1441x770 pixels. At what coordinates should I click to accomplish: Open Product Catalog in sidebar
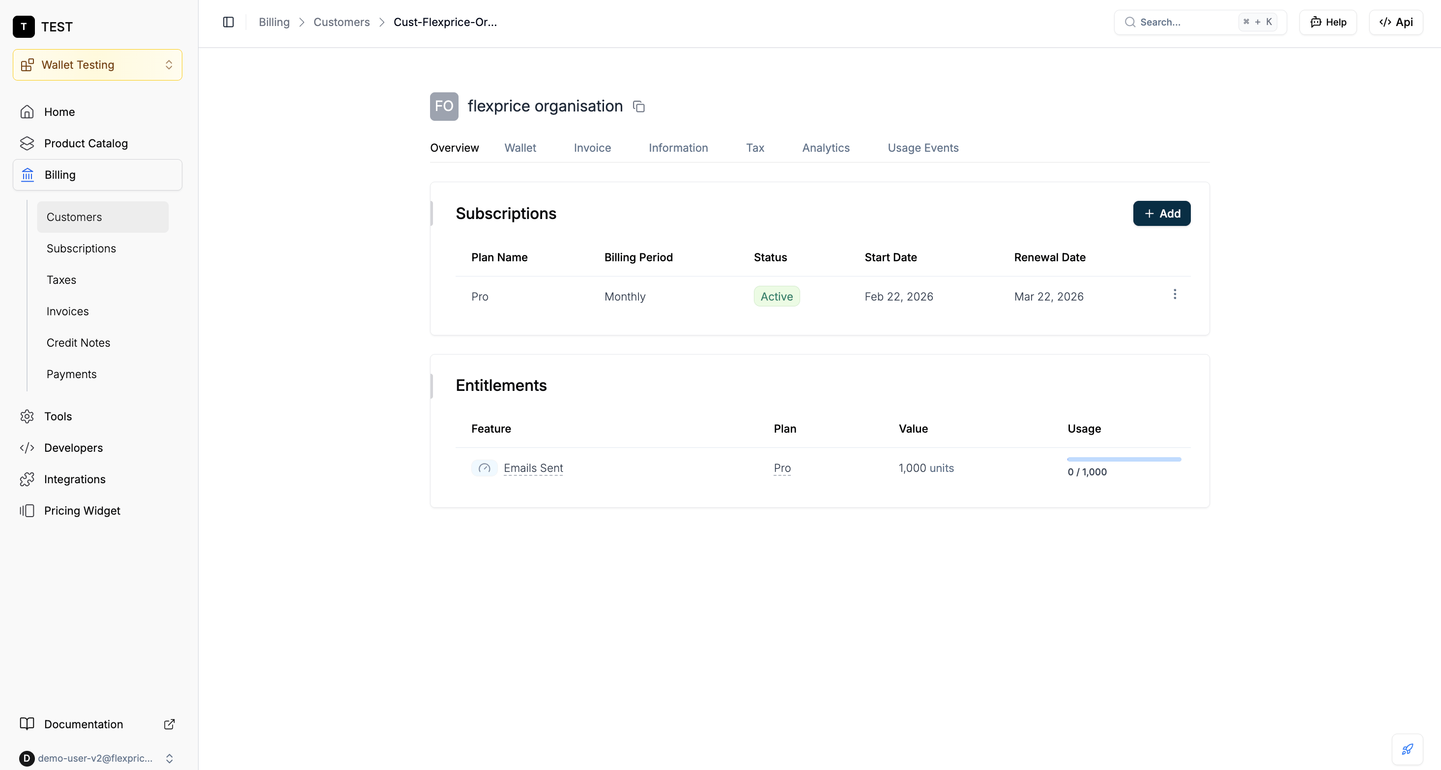pyautogui.click(x=97, y=143)
